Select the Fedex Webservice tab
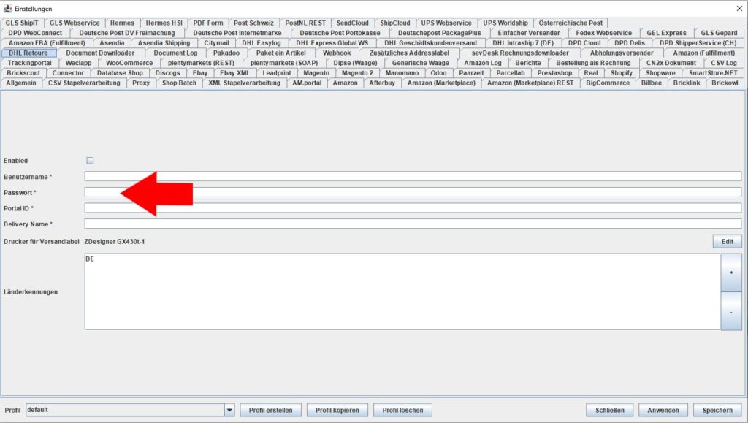Image resolution: width=748 pixels, height=423 pixels. point(603,33)
